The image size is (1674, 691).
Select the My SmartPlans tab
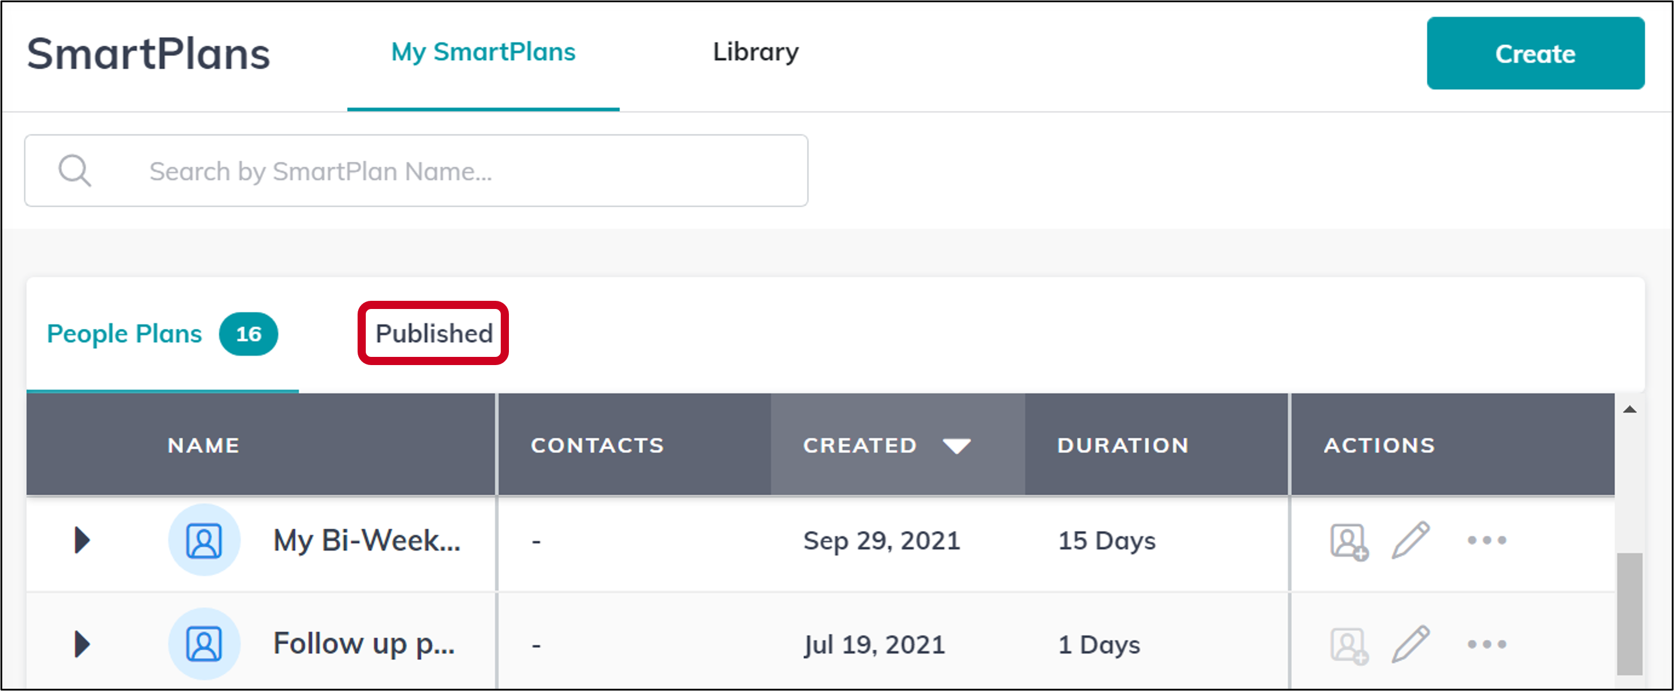point(483,52)
